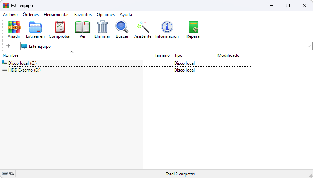The width and height of the screenshot is (313, 178).
Task: Go up one folder level arrow
Action: pos(8,46)
